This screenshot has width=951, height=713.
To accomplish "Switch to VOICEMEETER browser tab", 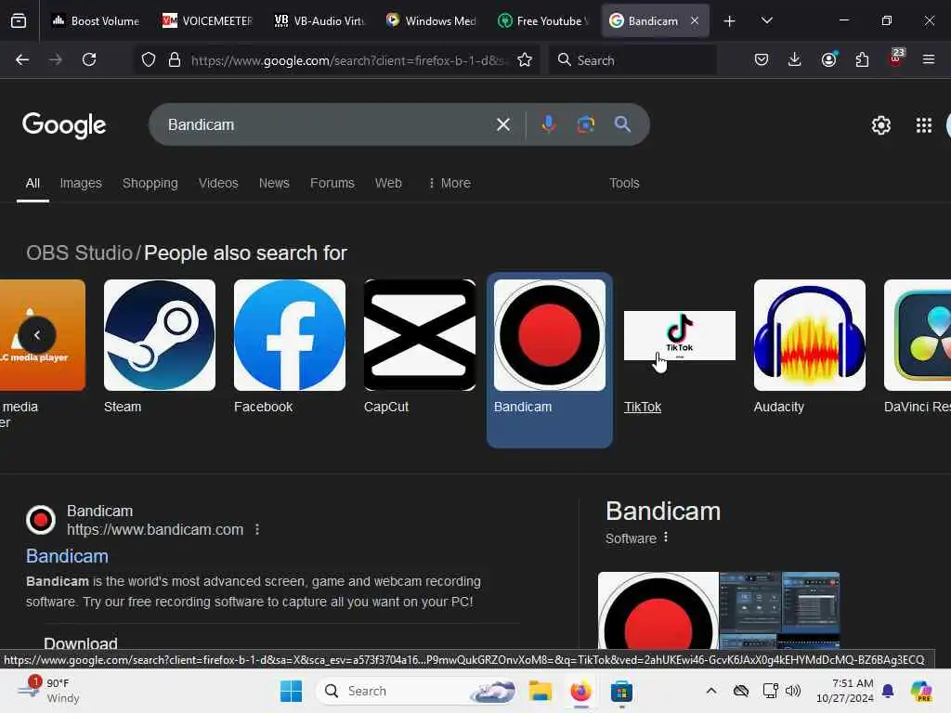I will 207,20.
